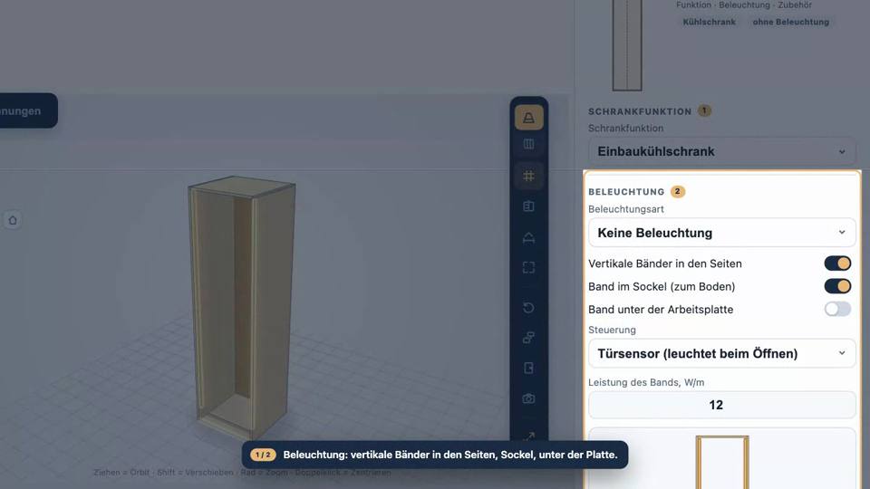
Task: Click the fit-to-frame corners icon
Action: (528, 268)
